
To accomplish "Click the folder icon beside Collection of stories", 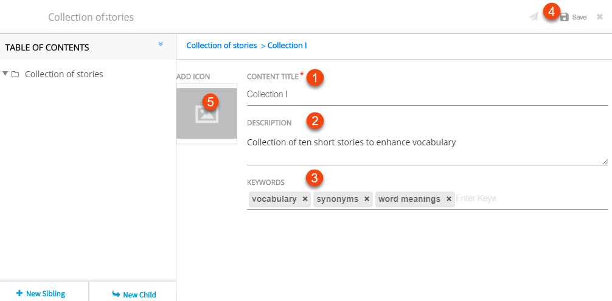I will coord(15,75).
